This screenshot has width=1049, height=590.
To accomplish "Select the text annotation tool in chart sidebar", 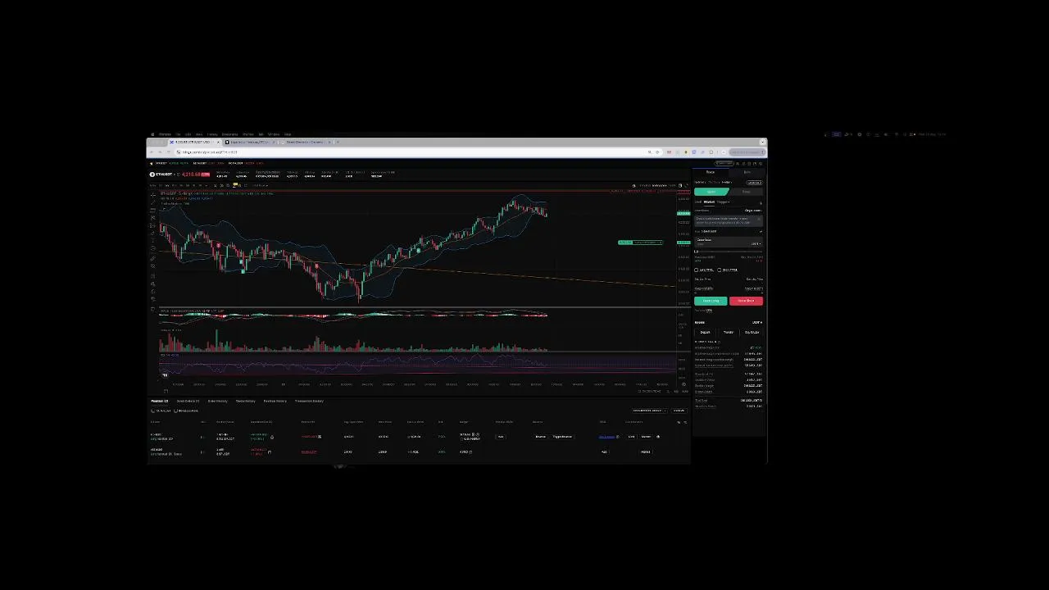I will click(153, 240).
